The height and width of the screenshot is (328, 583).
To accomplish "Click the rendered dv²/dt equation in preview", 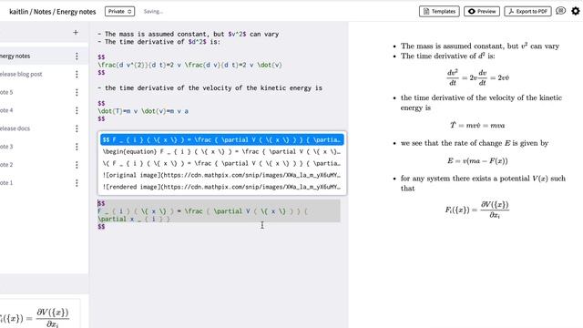I will point(477,77).
